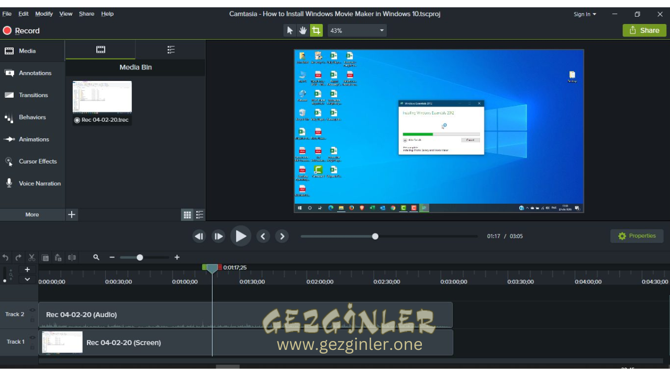Add a new track with plus button

point(27,269)
